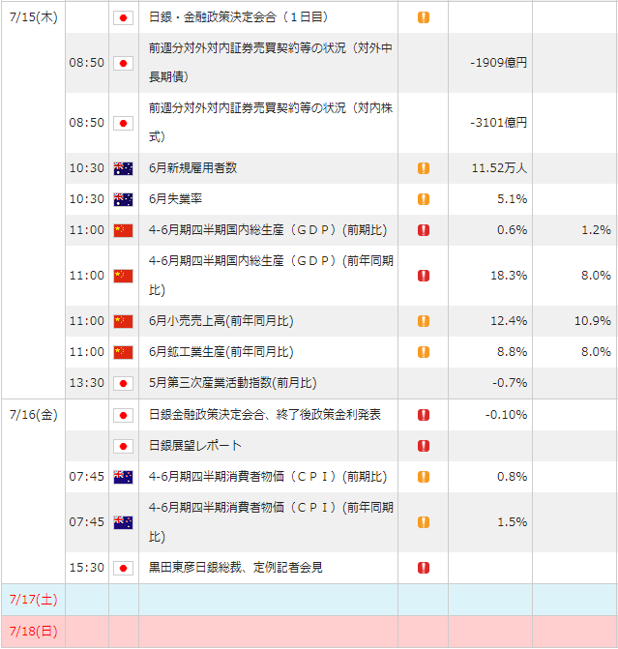
Task: Click the New Zealand flag beside CPI (前期比)
Action: (124, 477)
